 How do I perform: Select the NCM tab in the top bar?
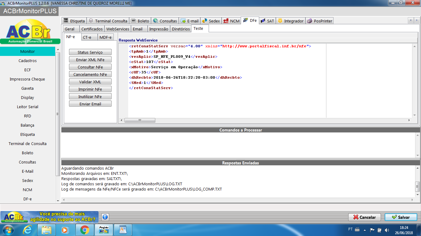click(231, 21)
